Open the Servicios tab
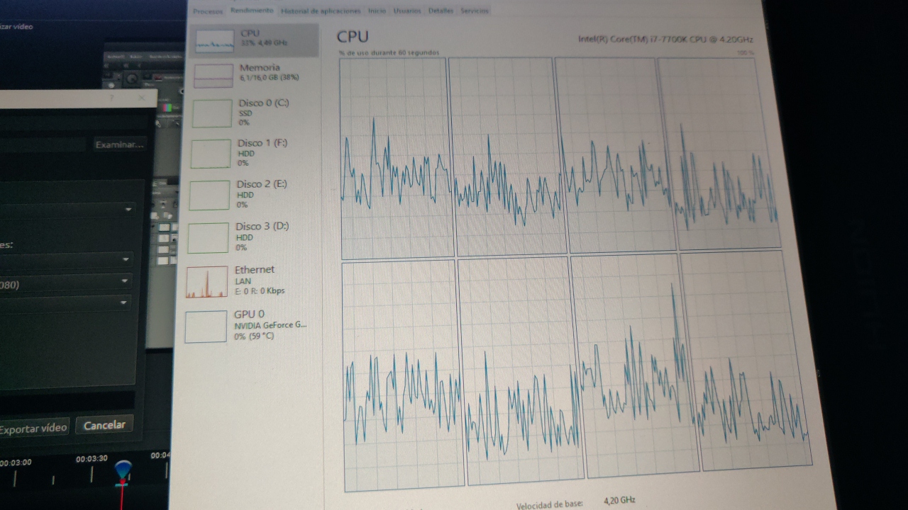This screenshot has height=510, width=908. [x=473, y=11]
